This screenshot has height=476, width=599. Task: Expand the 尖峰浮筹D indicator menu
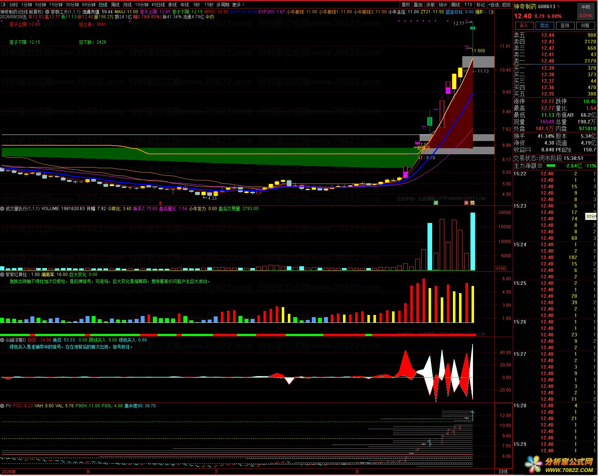(3, 340)
